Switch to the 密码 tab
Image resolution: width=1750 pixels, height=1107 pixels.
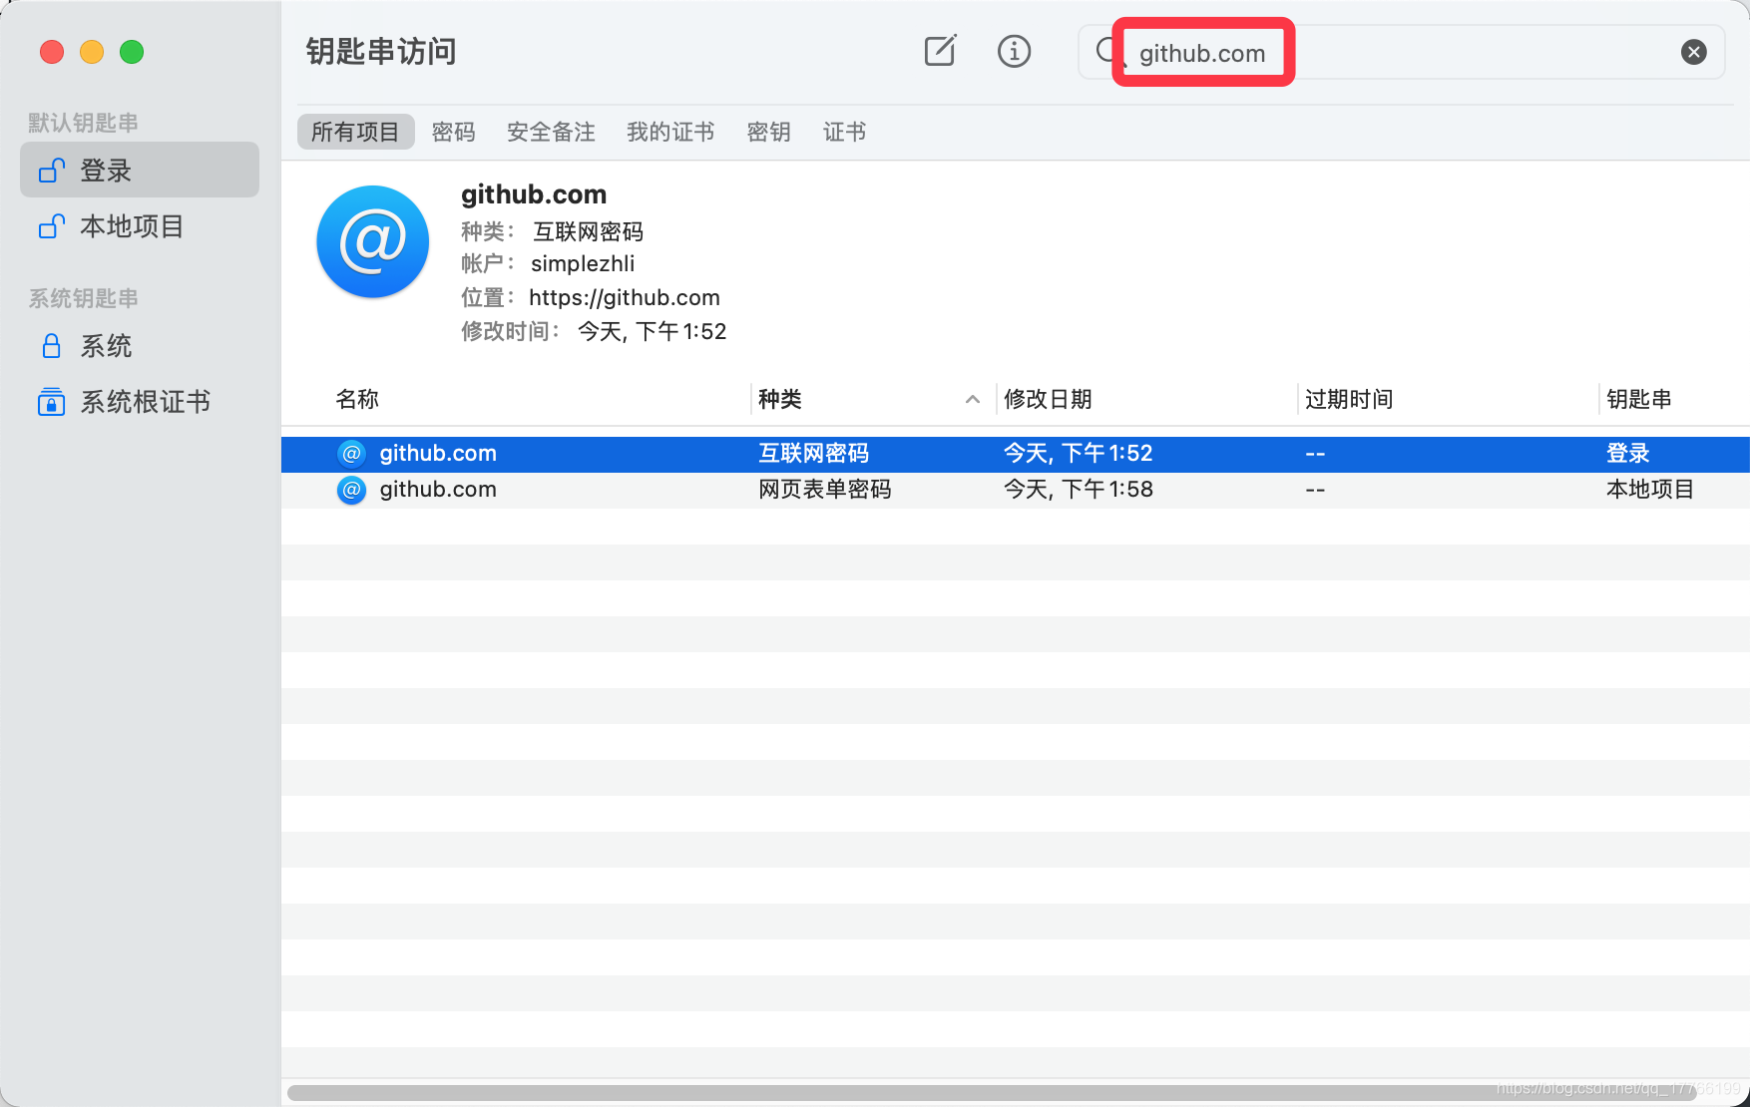coord(453,132)
